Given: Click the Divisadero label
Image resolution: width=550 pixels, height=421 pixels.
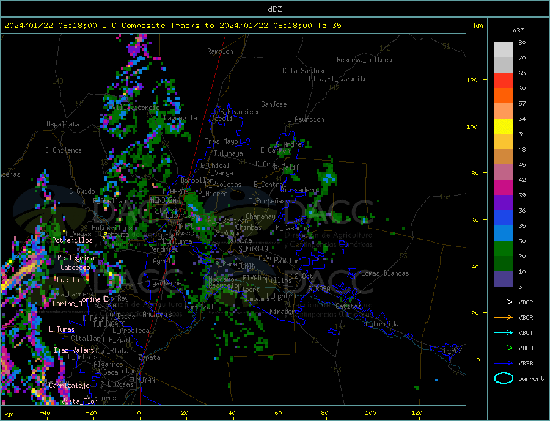Looking at the screenshot, I should 298,190.
